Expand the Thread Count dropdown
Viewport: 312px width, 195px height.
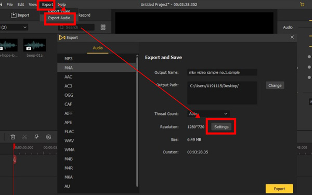coord(209,114)
